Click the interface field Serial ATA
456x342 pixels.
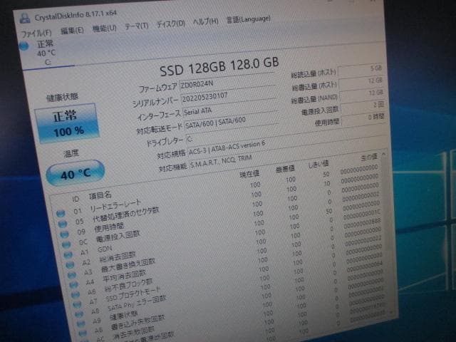pyautogui.click(x=229, y=109)
